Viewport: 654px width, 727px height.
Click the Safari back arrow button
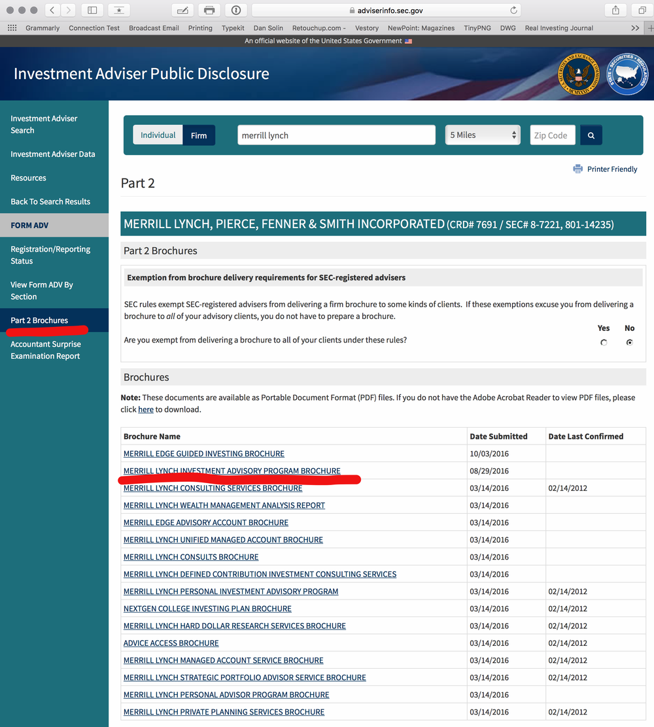coord(52,10)
